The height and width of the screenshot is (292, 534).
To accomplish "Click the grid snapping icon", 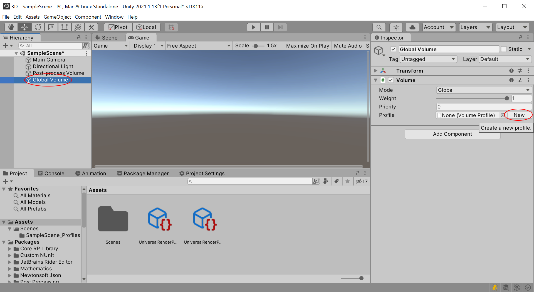I will (171, 27).
